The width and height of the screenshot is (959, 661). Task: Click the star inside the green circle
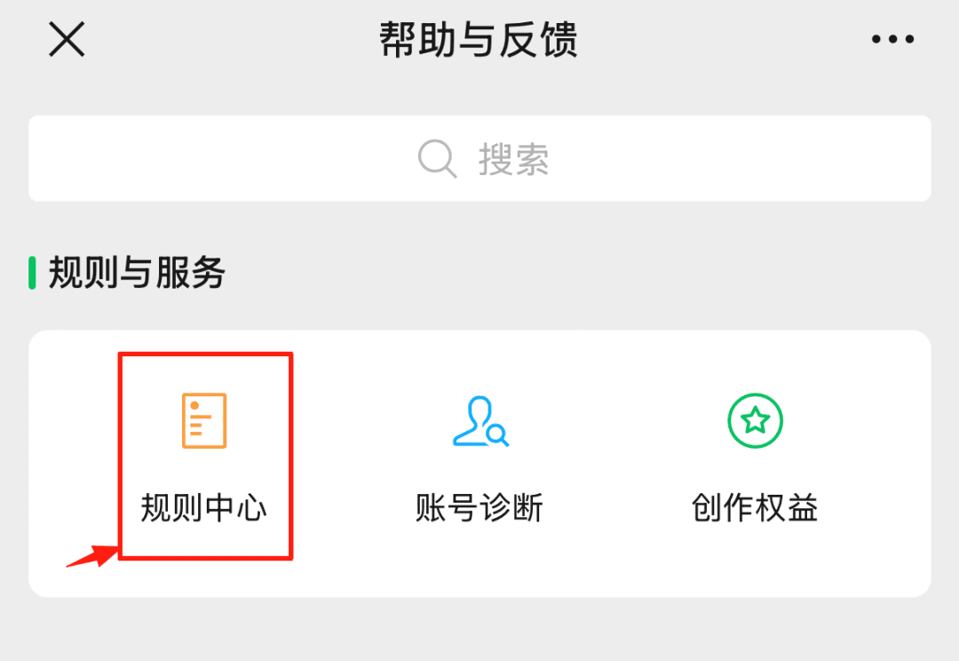click(755, 420)
